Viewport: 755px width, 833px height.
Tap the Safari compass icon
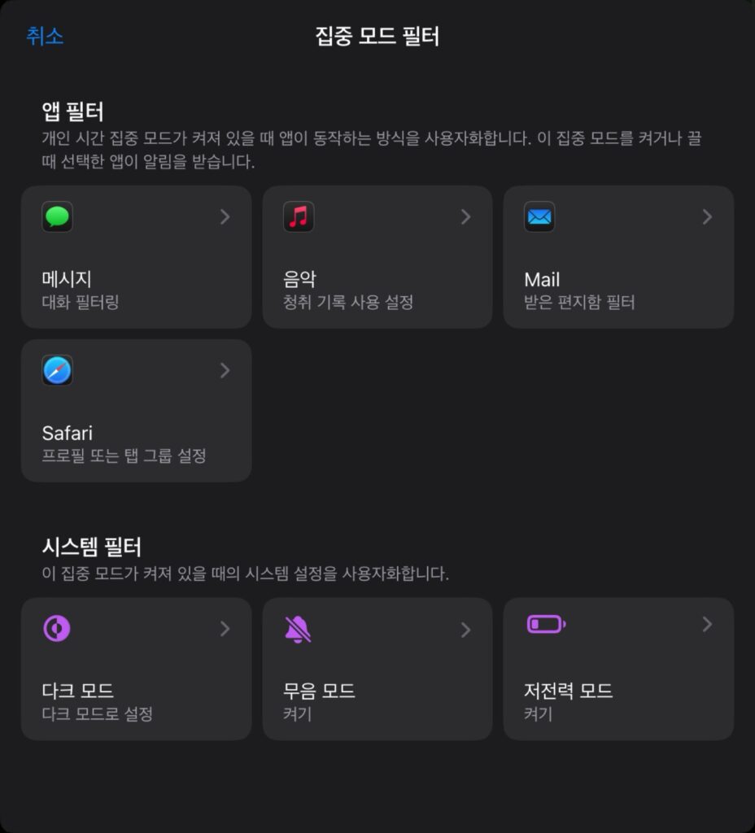pyautogui.click(x=58, y=370)
